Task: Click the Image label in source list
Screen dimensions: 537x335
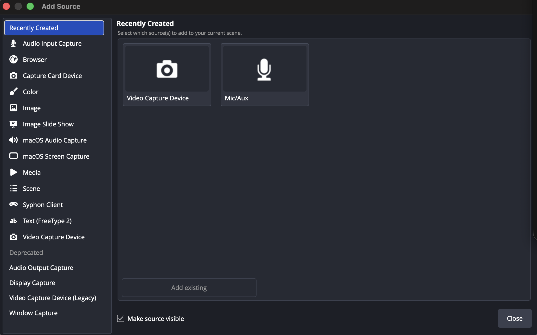Action: (x=32, y=108)
